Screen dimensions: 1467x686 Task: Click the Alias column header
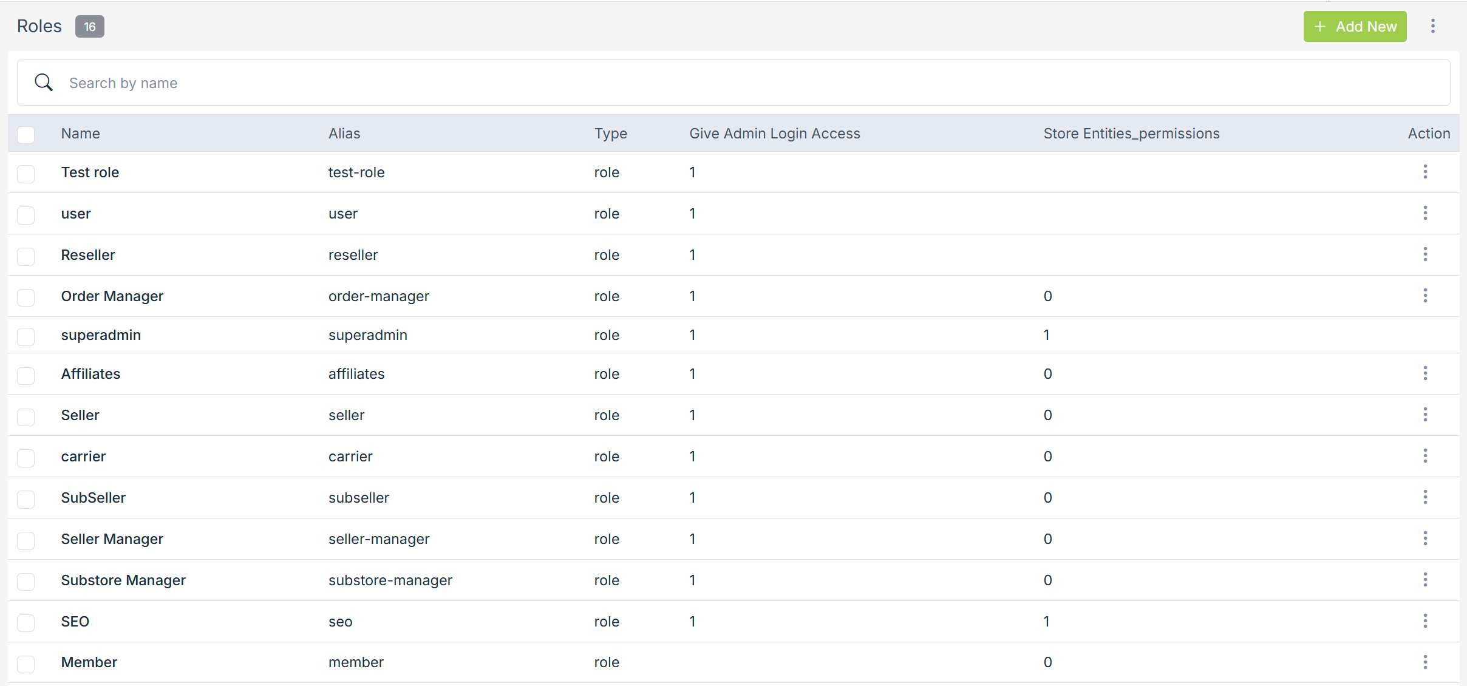344,134
